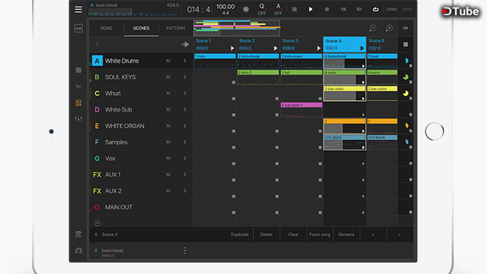Add a new track with plus circle

[97, 223]
